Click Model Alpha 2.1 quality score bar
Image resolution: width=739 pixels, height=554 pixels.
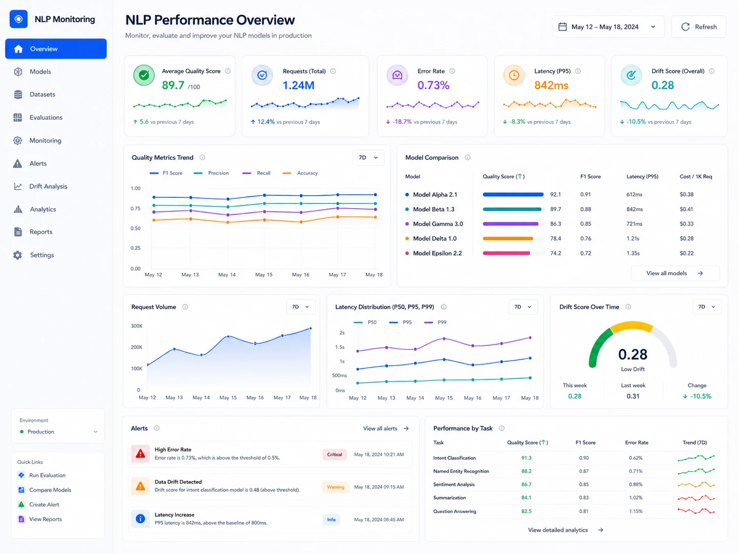click(x=513, y=194)
